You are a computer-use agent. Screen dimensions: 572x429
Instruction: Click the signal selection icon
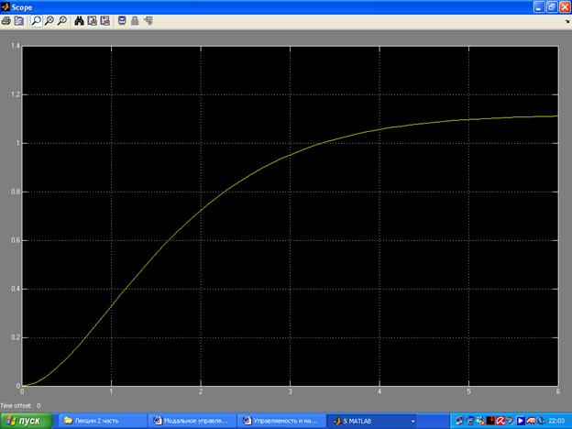point(148,21)
